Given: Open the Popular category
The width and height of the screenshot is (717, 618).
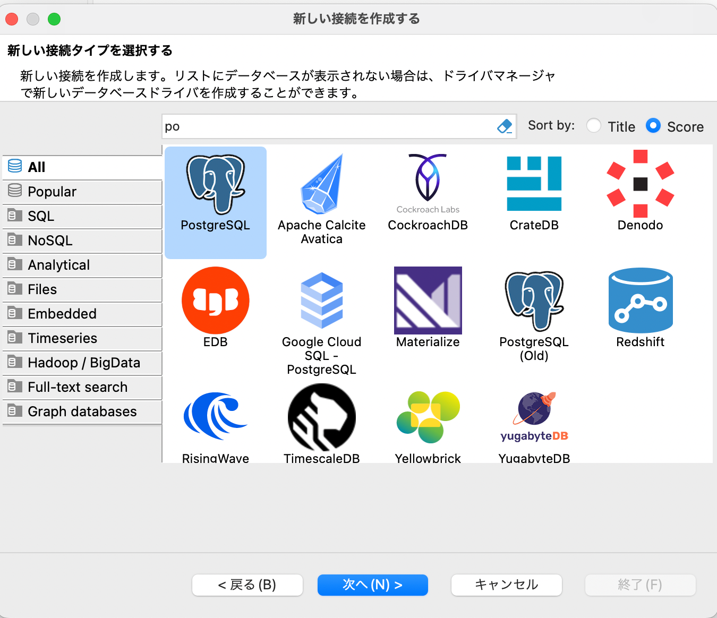Looking at the screenshot, I should click(x=82, y=192).
